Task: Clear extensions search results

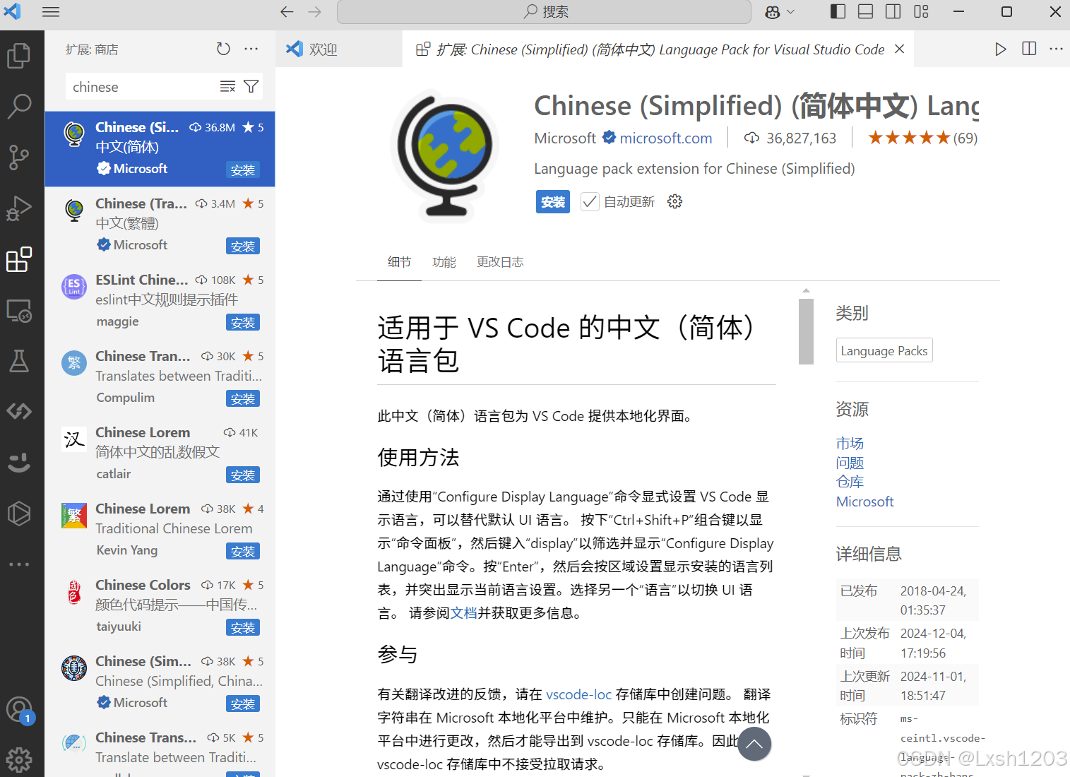Action: point(227,86)
